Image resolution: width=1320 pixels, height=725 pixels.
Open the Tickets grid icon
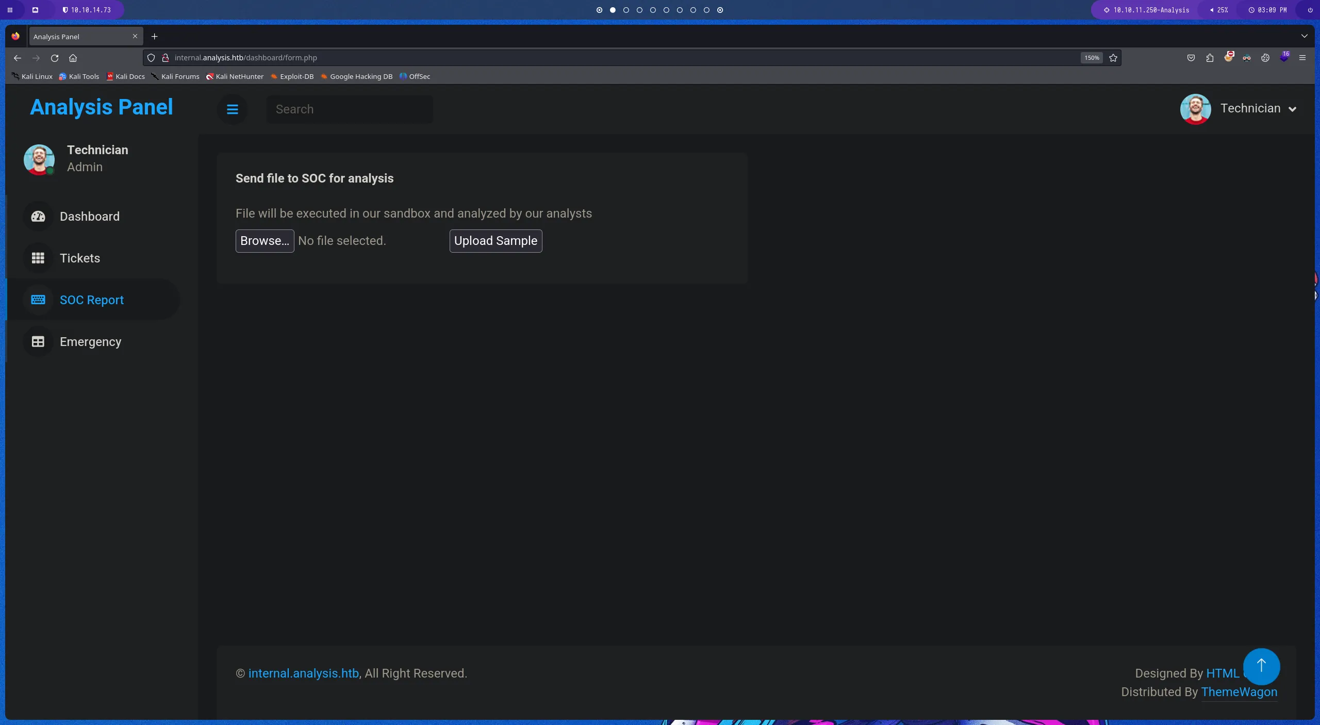[38, 258]
